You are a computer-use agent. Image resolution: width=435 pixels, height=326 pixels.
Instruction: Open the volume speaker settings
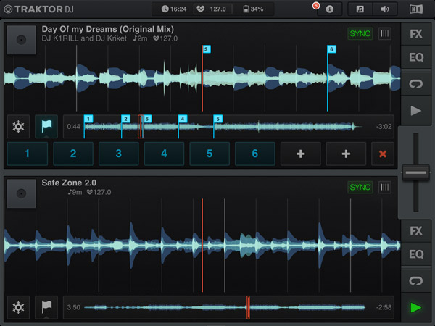click(x=385, y=9)
